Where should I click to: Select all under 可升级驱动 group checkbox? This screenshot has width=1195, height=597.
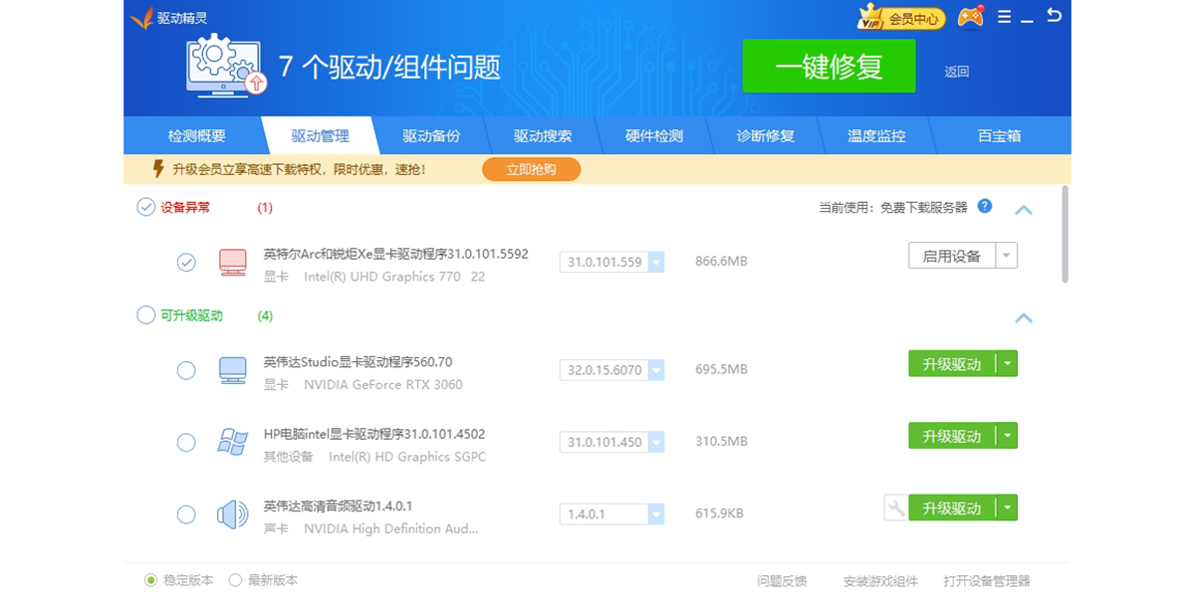(145, 315)
